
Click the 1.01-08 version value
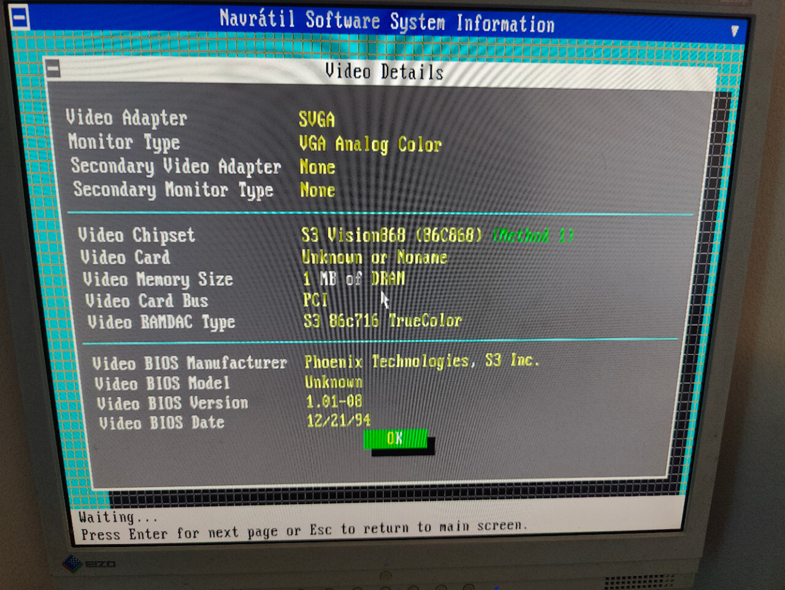334,402
